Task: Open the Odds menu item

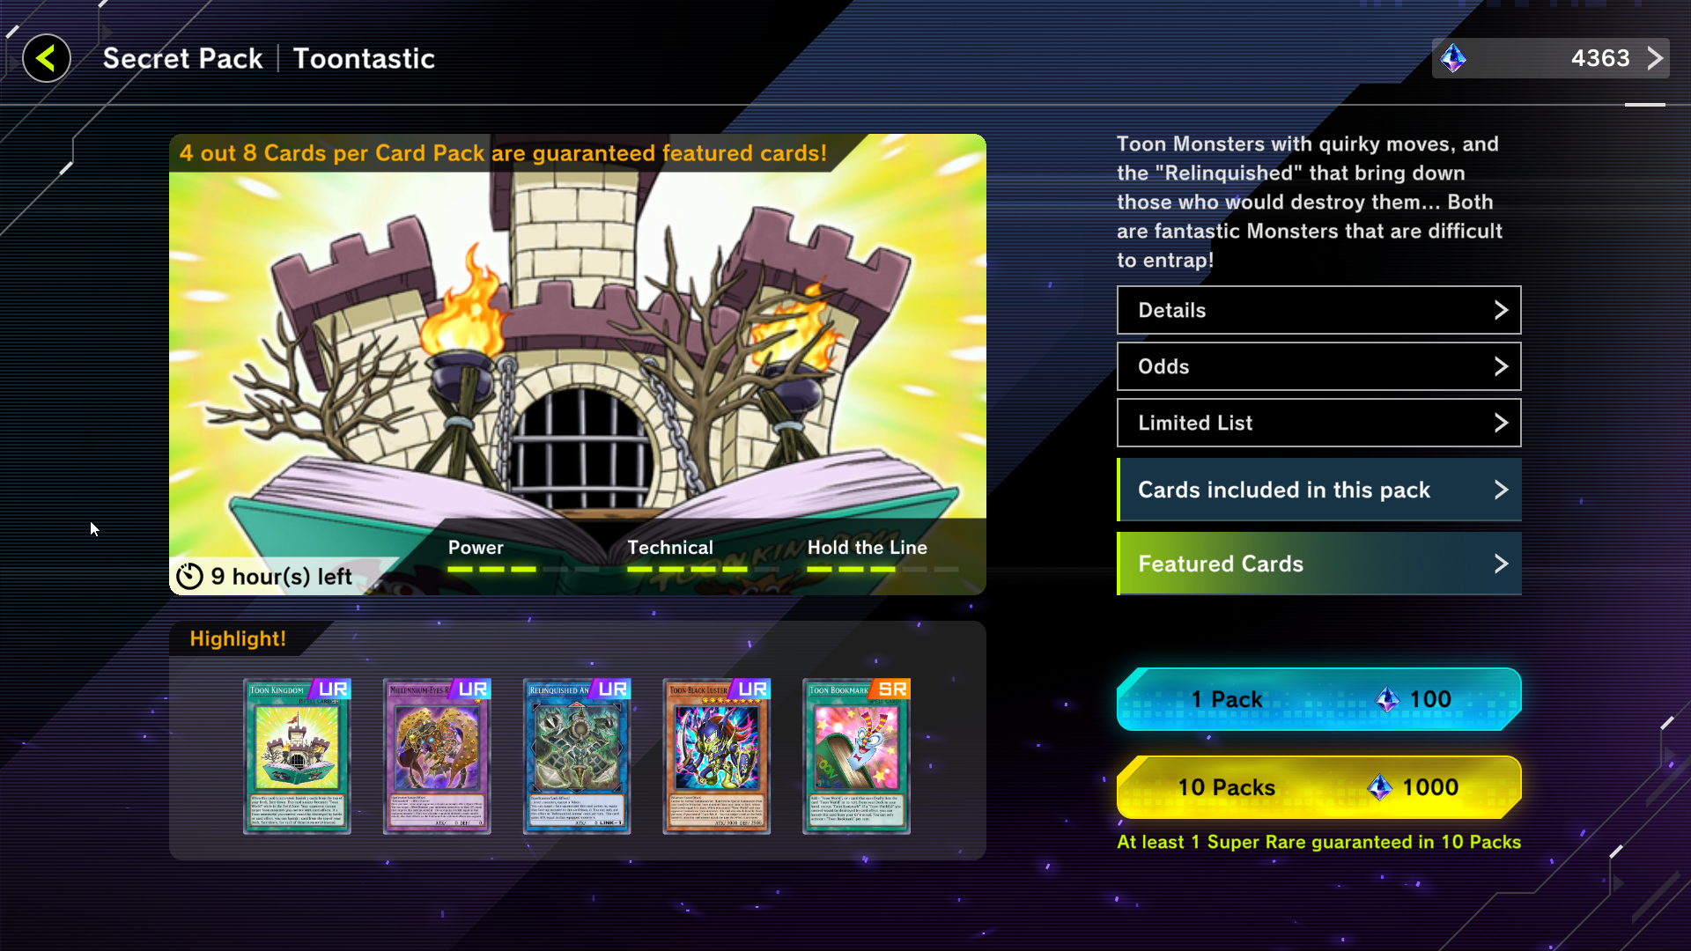Action: coord(1318,366)
